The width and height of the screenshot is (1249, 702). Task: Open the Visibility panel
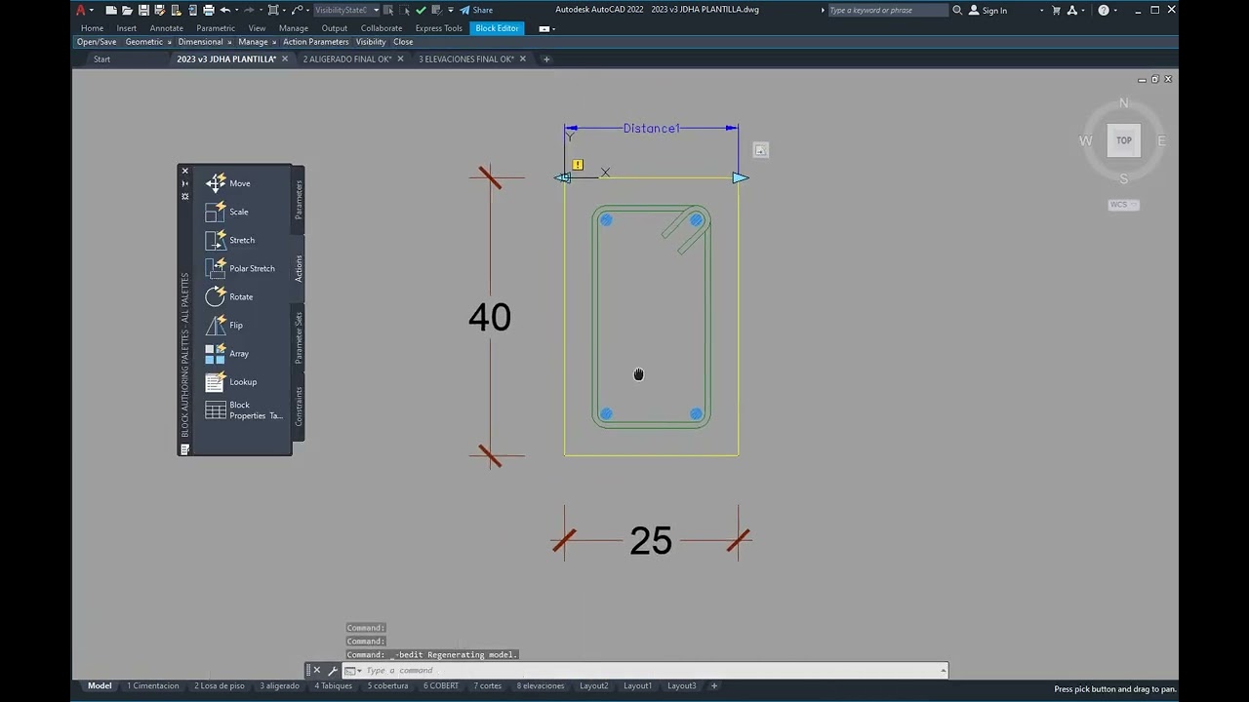371,42
